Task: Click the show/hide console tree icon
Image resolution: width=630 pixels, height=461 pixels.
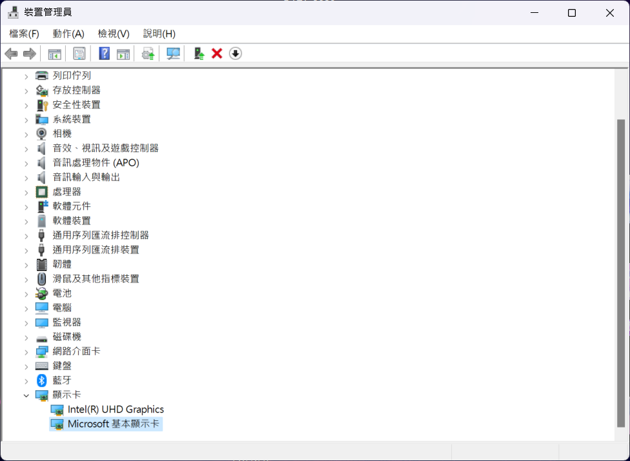Action: pyautogui.click(x=55, y=54)
